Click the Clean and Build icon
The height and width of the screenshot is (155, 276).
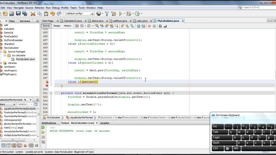[114, 13]
